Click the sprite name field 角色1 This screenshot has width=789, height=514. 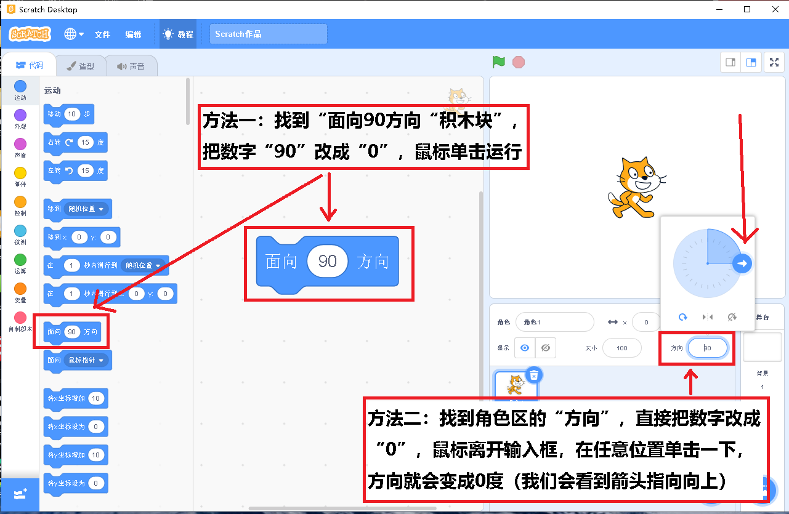pos(554,322)
